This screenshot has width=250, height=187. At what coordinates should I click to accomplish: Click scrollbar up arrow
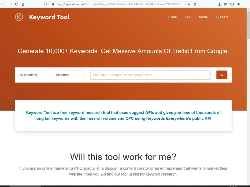[248, 10]
